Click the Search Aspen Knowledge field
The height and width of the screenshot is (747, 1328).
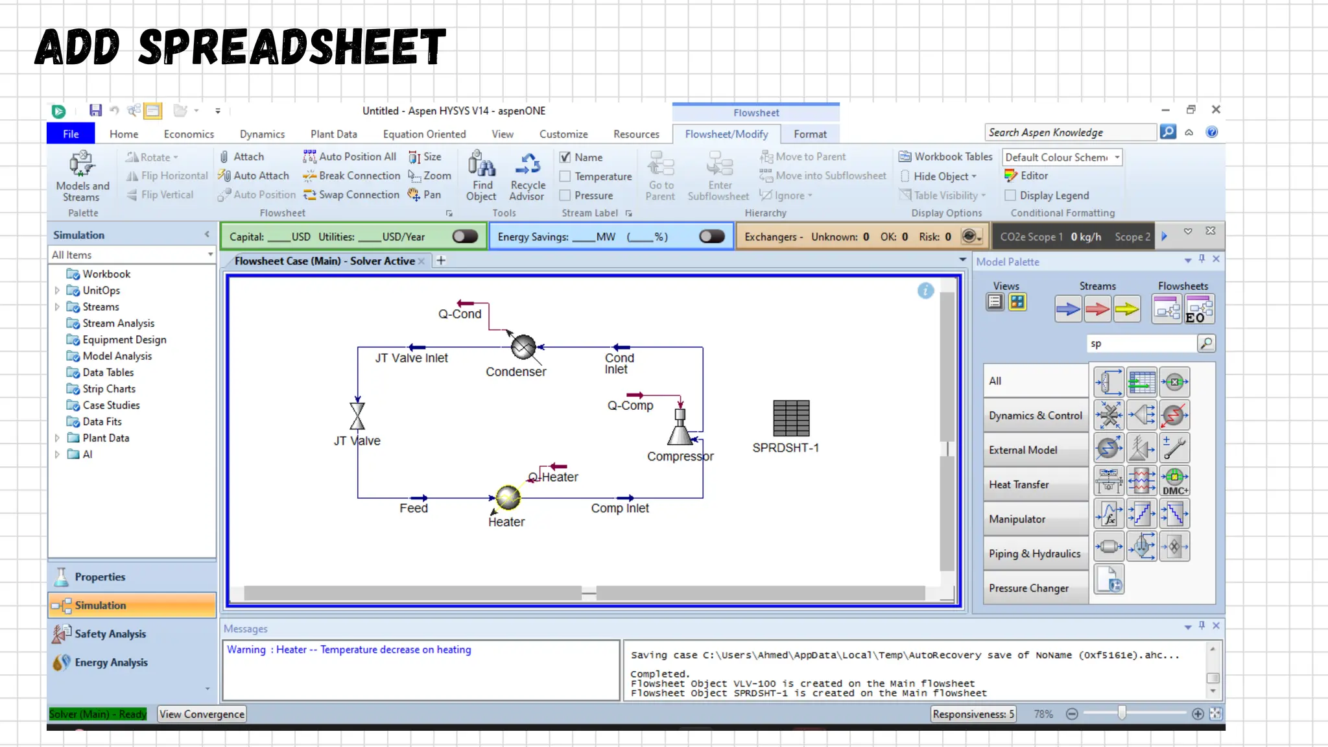tap(1071, 132)
